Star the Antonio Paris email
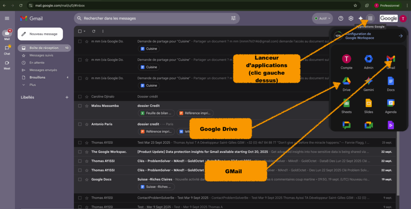411x209 pixels. pyautogui.click(x=87, y=124)
